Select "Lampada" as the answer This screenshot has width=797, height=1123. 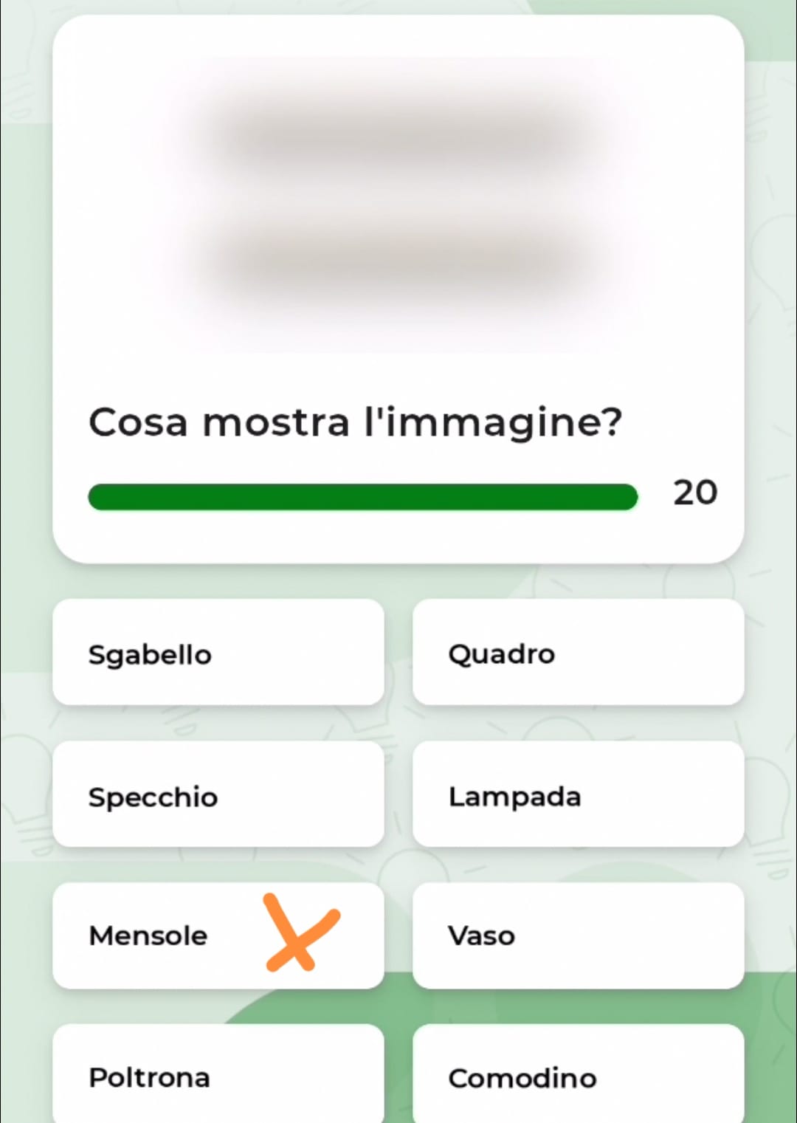[x=578, y=795]
